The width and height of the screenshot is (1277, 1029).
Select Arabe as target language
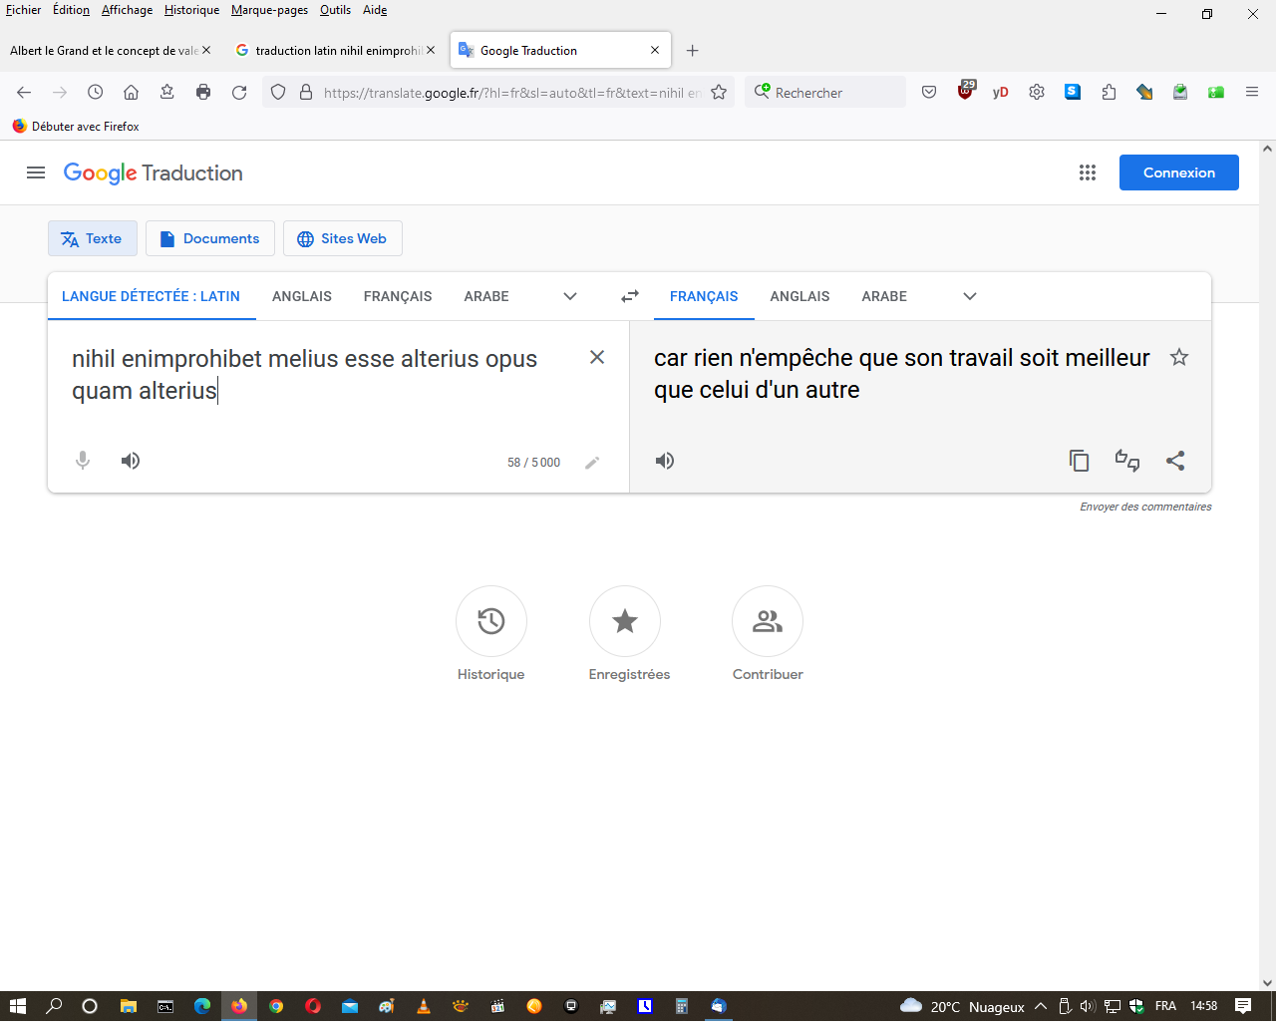[x=884, y=296]
